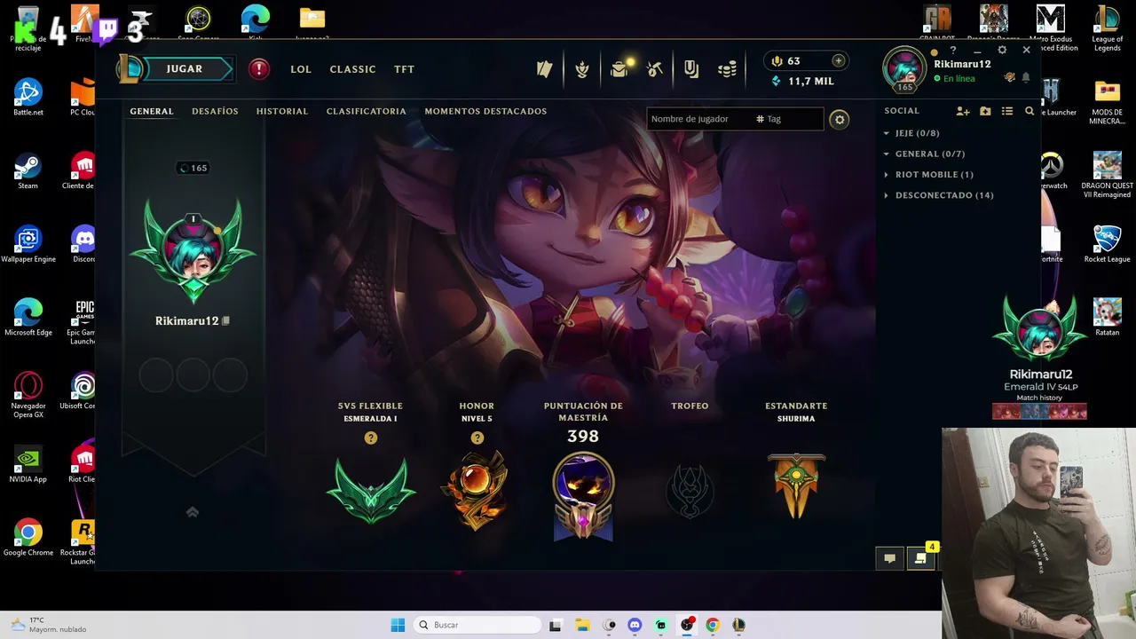Open the En línea status dropdown
This screenshot has height=639, width=1136.
pos(954,79)
